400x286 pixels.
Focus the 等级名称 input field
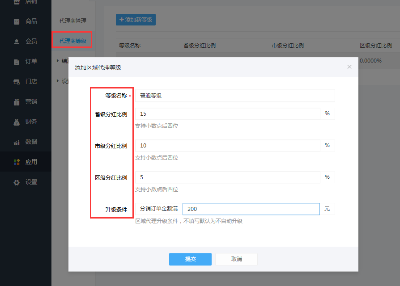point(235,96)
